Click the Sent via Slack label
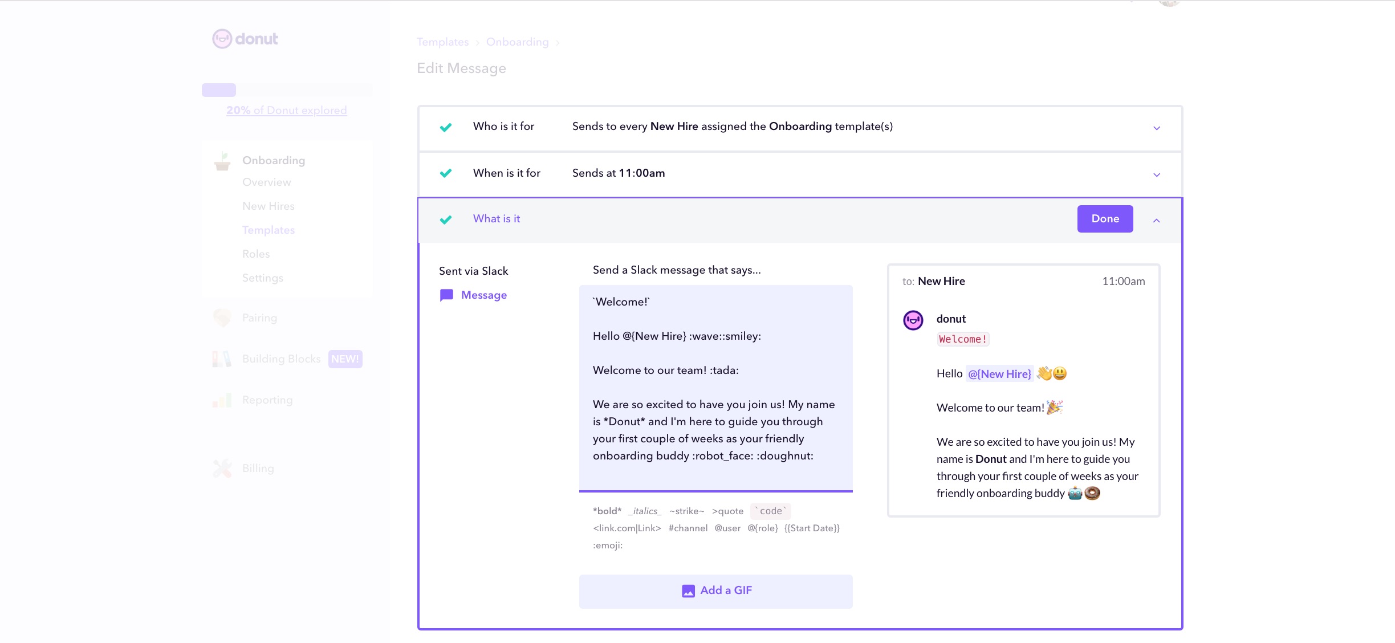This screenshot has height=643, width=1395. pyautogui.click(x=473, y=271)
